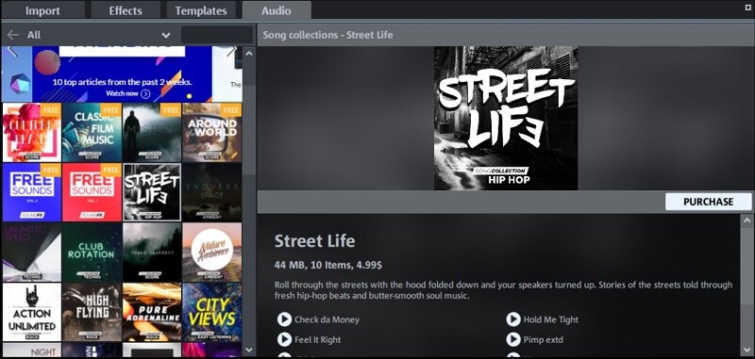The image size is (755, 359).
Task: Play the Pimp extd preview
Action: tap(513, 339)
